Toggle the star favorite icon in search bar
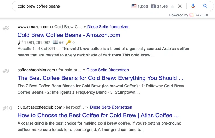Screen dimensions: 215x138 (172, 6)
